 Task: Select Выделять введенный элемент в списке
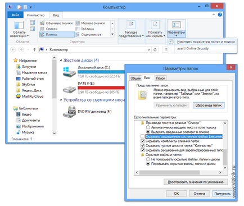click(x=148, y=132)
